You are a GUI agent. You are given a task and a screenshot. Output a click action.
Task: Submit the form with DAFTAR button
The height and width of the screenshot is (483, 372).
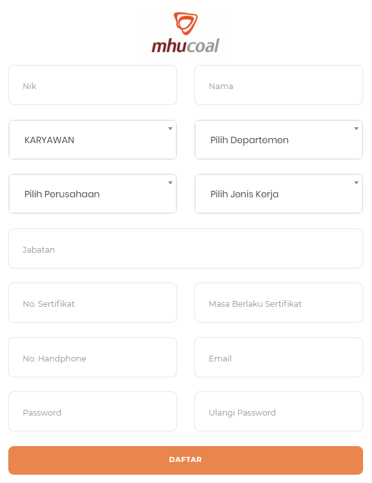coord(186,460)
